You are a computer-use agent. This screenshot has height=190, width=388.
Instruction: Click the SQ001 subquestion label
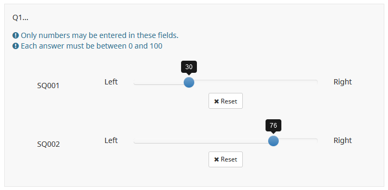click(48, 86)
